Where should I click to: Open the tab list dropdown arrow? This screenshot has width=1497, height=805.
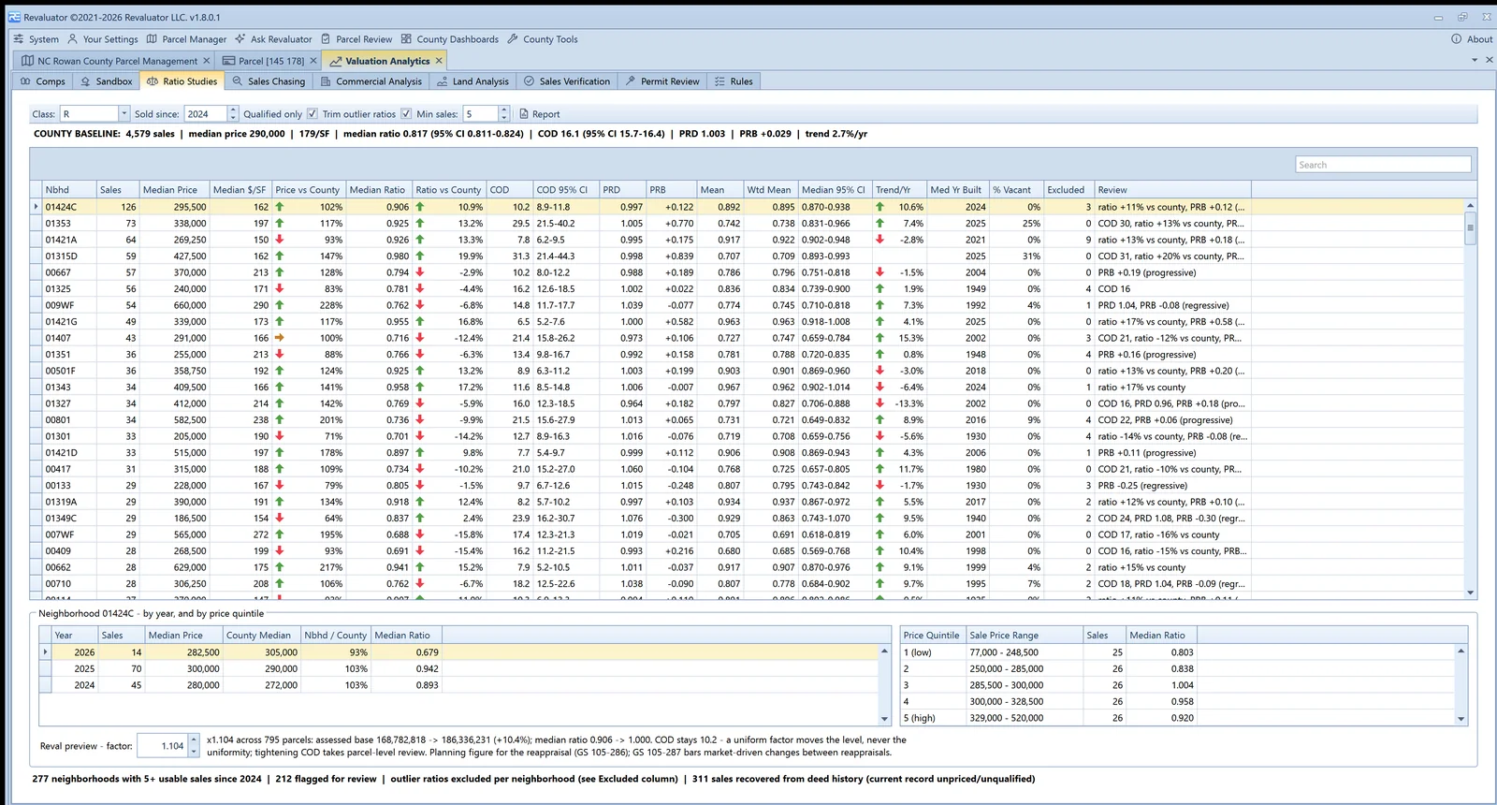coord(1475,60)
